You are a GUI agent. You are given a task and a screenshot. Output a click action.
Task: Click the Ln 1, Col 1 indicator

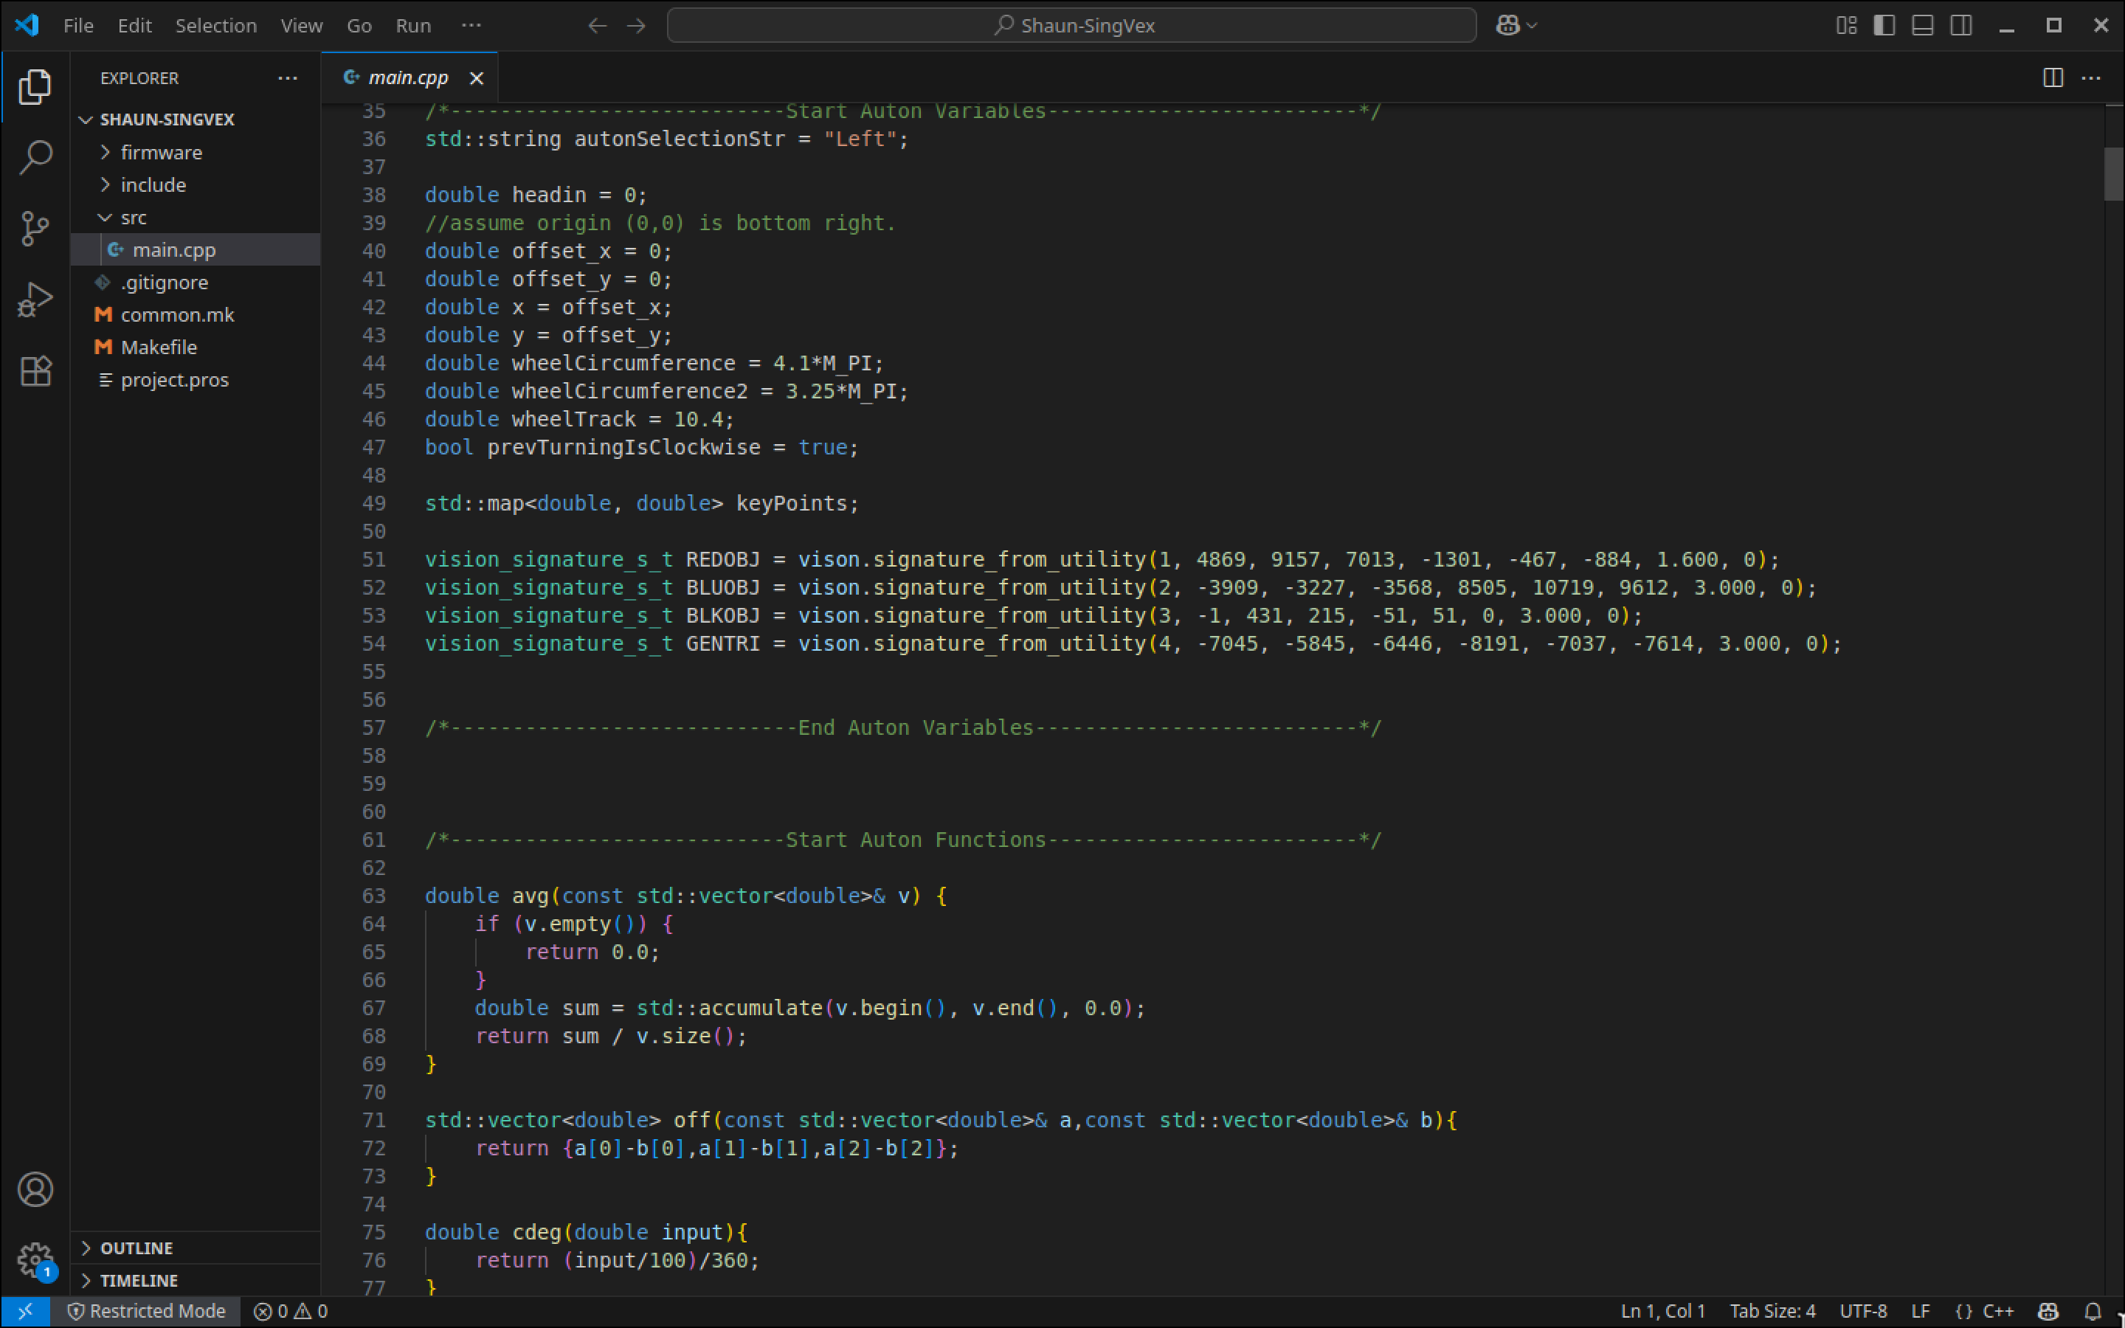point(1662,1311)
